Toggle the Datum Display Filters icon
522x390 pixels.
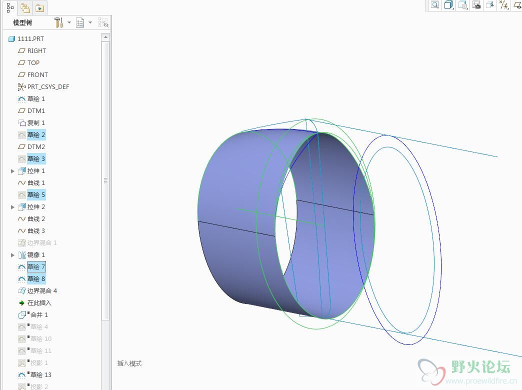tap(504, 4)
